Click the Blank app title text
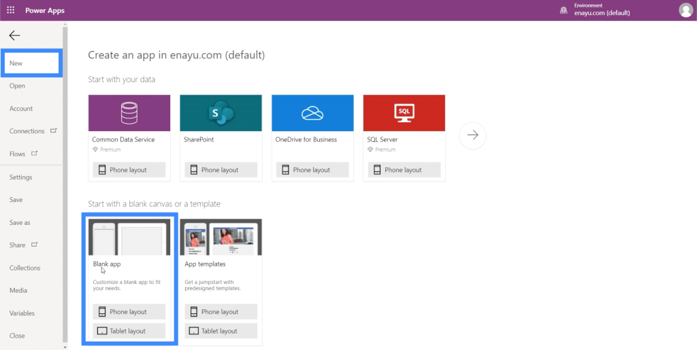The width and height of the screenshot is (697, 350). (107, 264)
